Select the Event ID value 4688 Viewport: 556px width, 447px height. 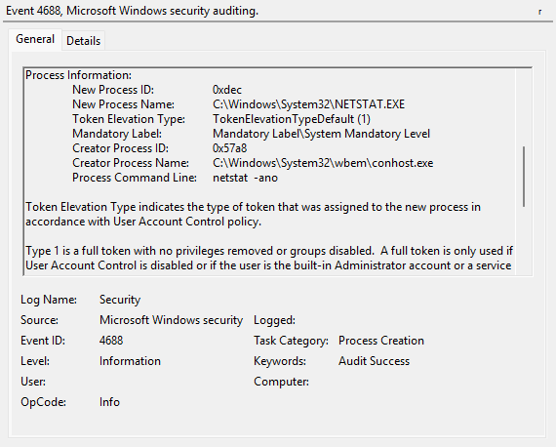pyautogui.click(x=111, y=341)
